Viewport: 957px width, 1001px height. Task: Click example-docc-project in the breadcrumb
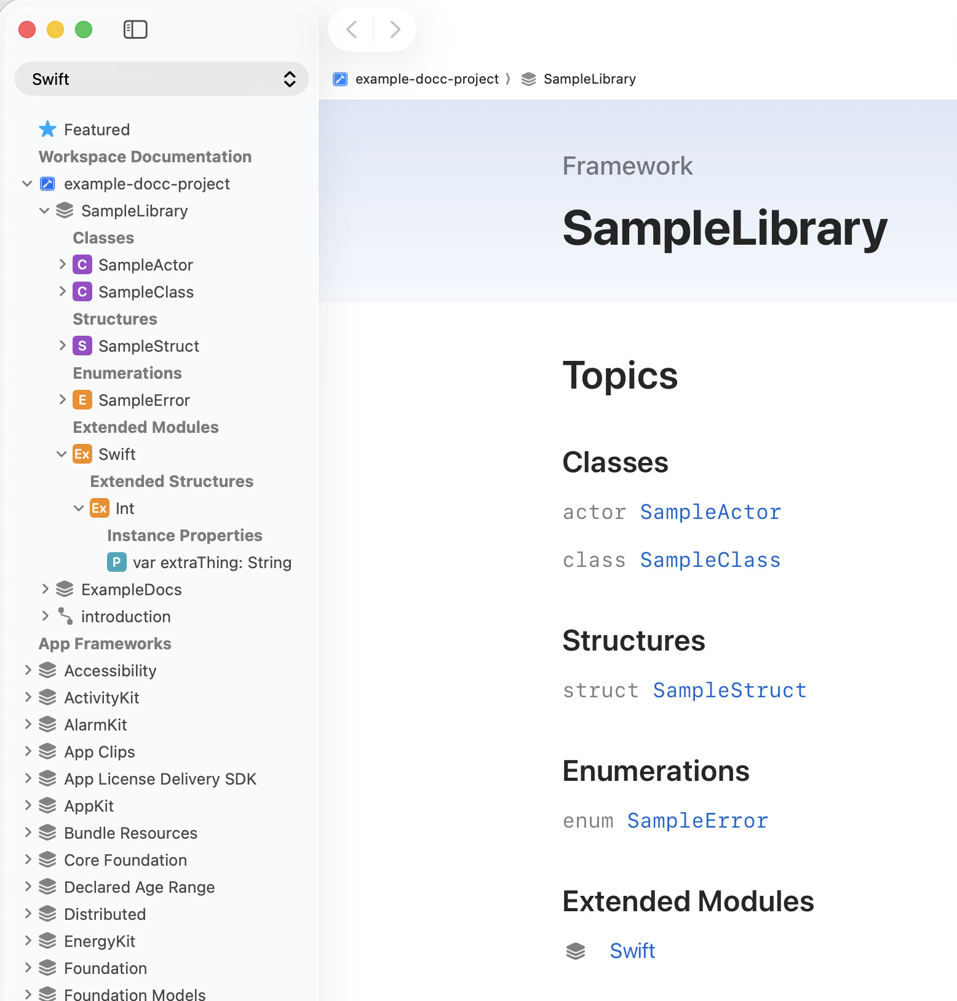pos(427,79)
